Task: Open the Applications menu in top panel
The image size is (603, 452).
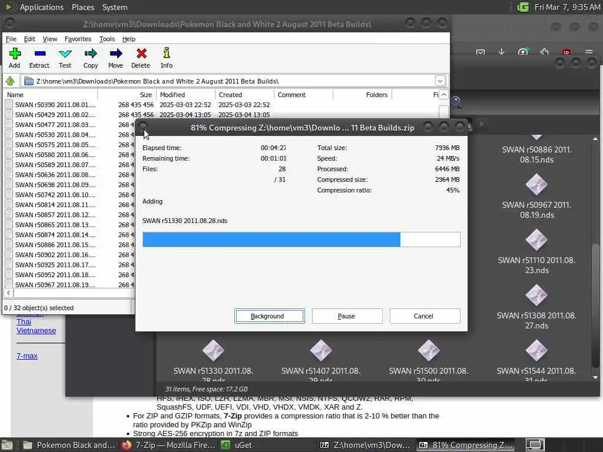Action: (x=42, y=7)
